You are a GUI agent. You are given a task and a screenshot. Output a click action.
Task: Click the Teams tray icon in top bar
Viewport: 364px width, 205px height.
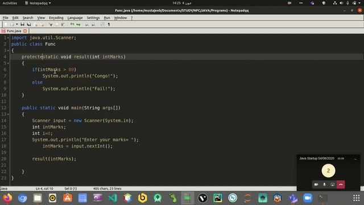click(312, 3)
